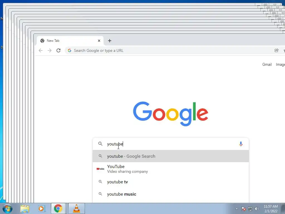Click the Google icon in the address bar
This screenshot has height=214, width=285.
tap(69, 50)
